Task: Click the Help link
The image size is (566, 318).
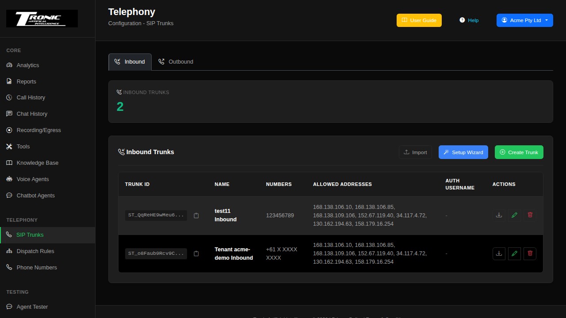Action: [469, 20]
